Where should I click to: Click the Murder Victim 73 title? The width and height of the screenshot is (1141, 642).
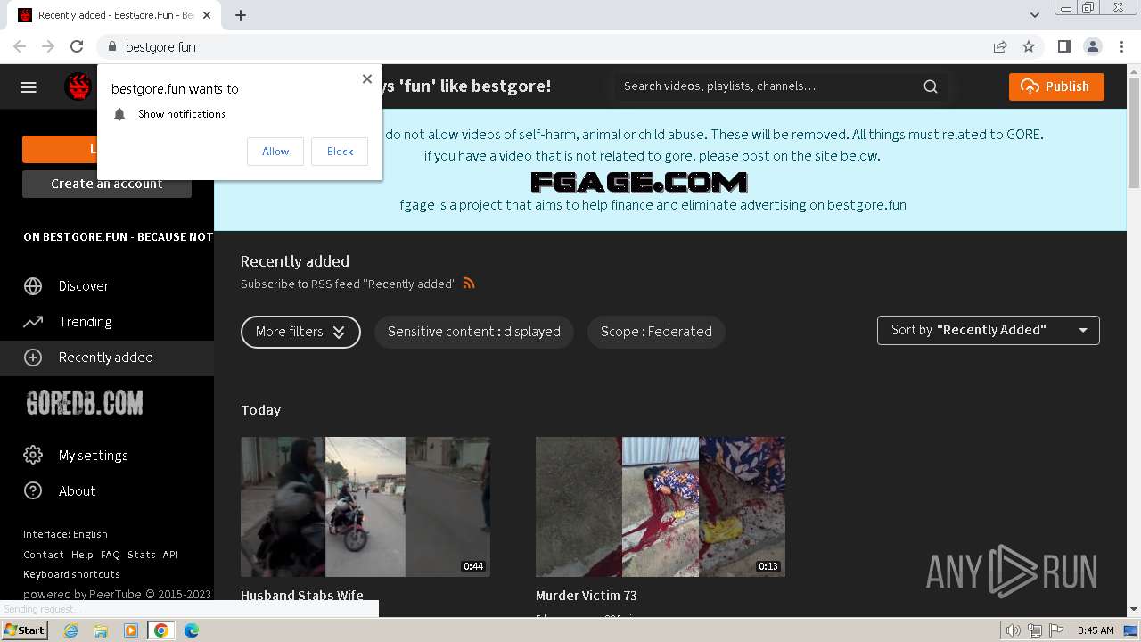587,596
